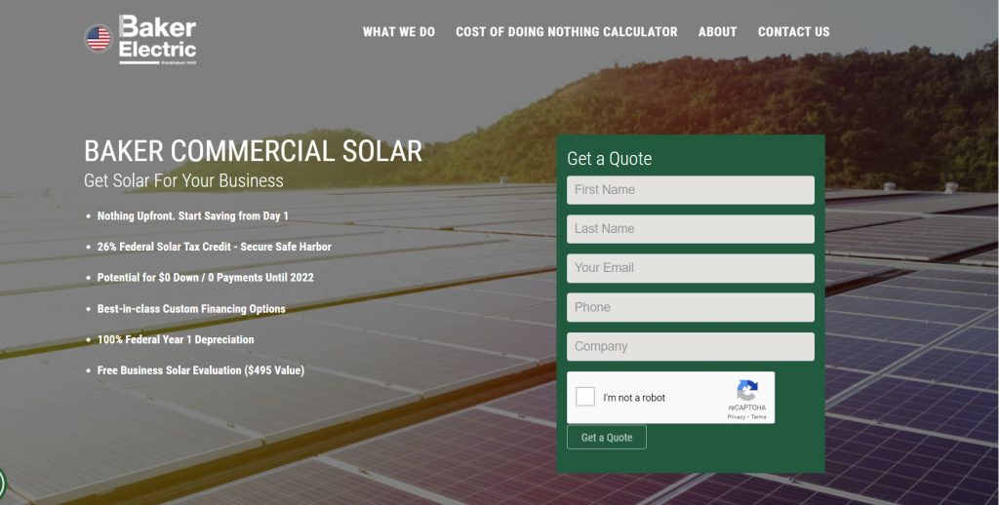Click the Phone number field
999x505 pixels.
point(690,307)
